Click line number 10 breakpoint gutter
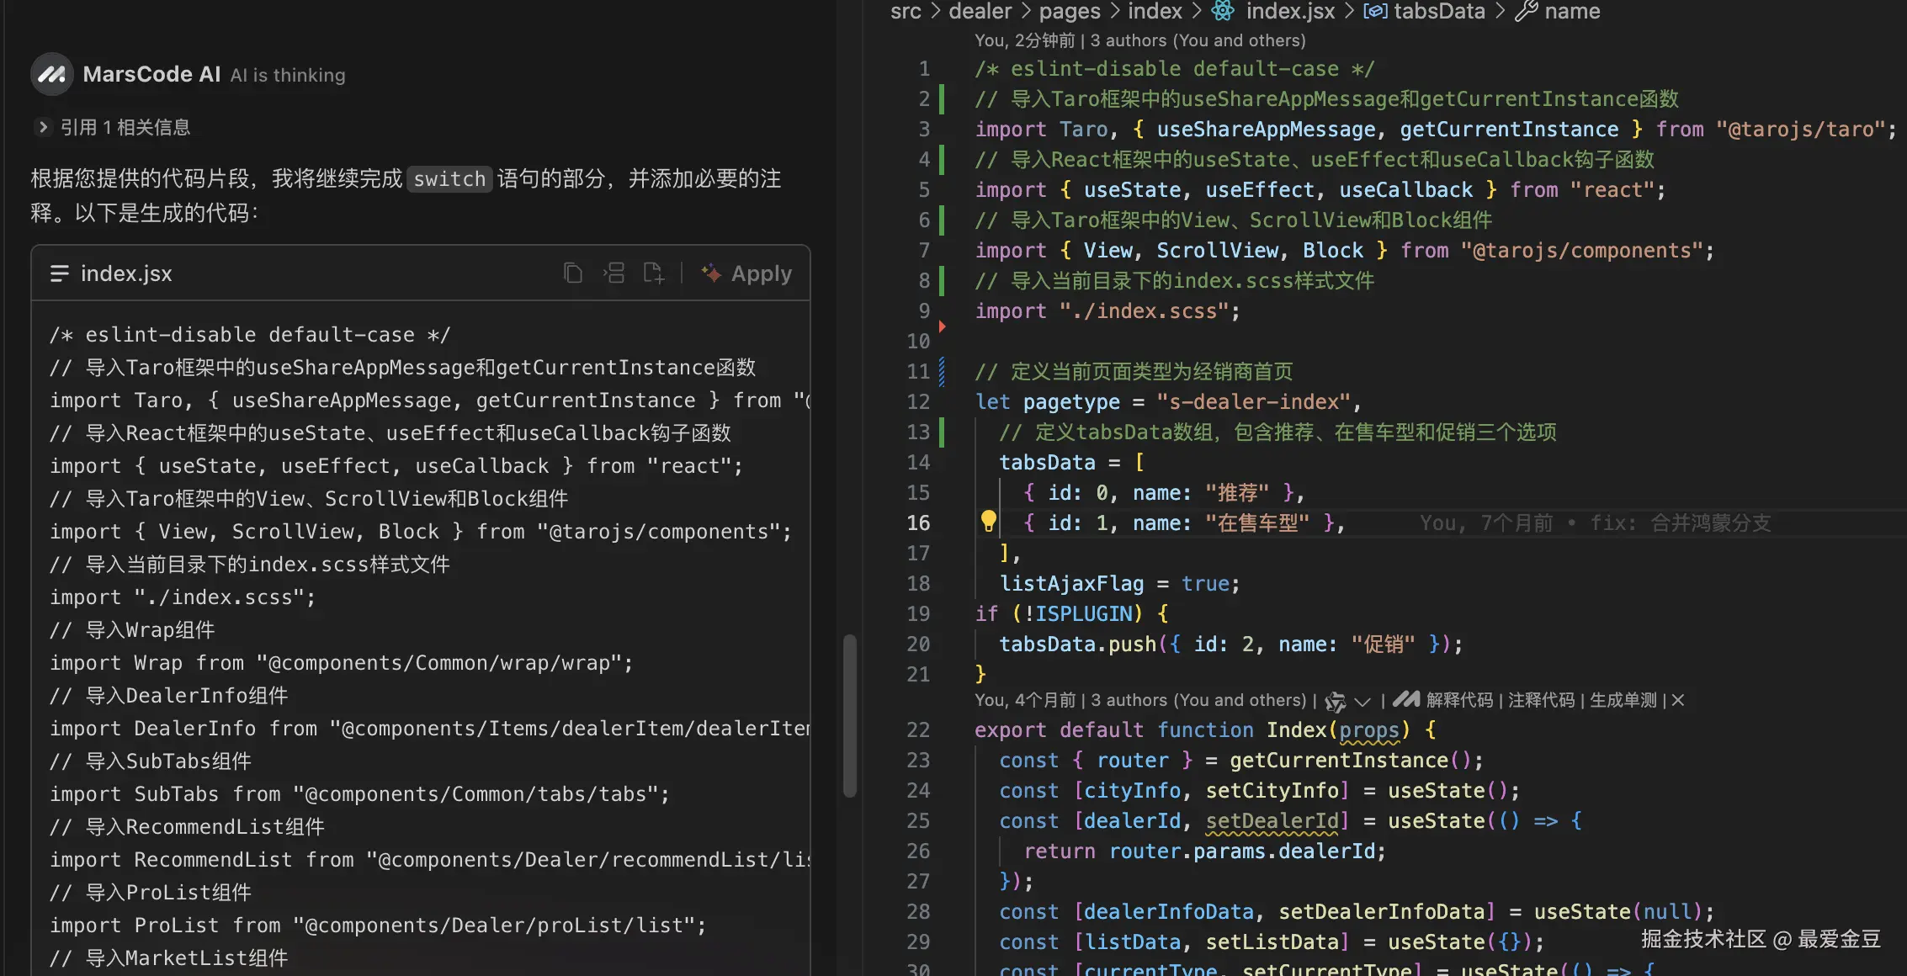 (918, 342)
